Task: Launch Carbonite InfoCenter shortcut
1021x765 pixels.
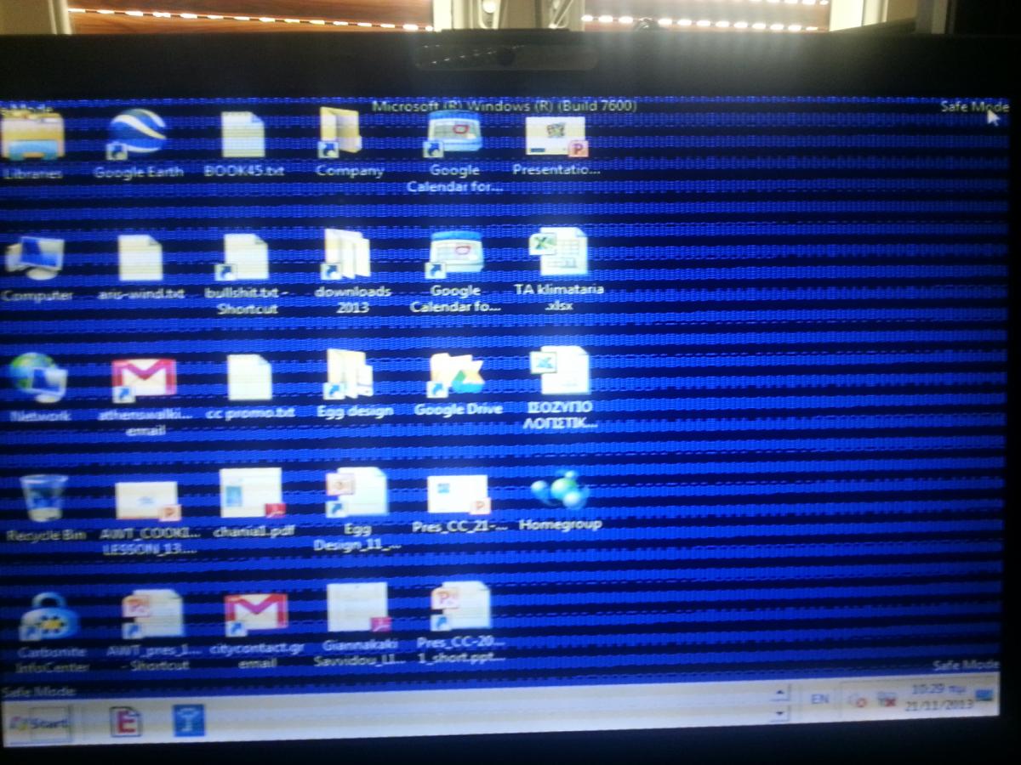Action: point(51,632)
